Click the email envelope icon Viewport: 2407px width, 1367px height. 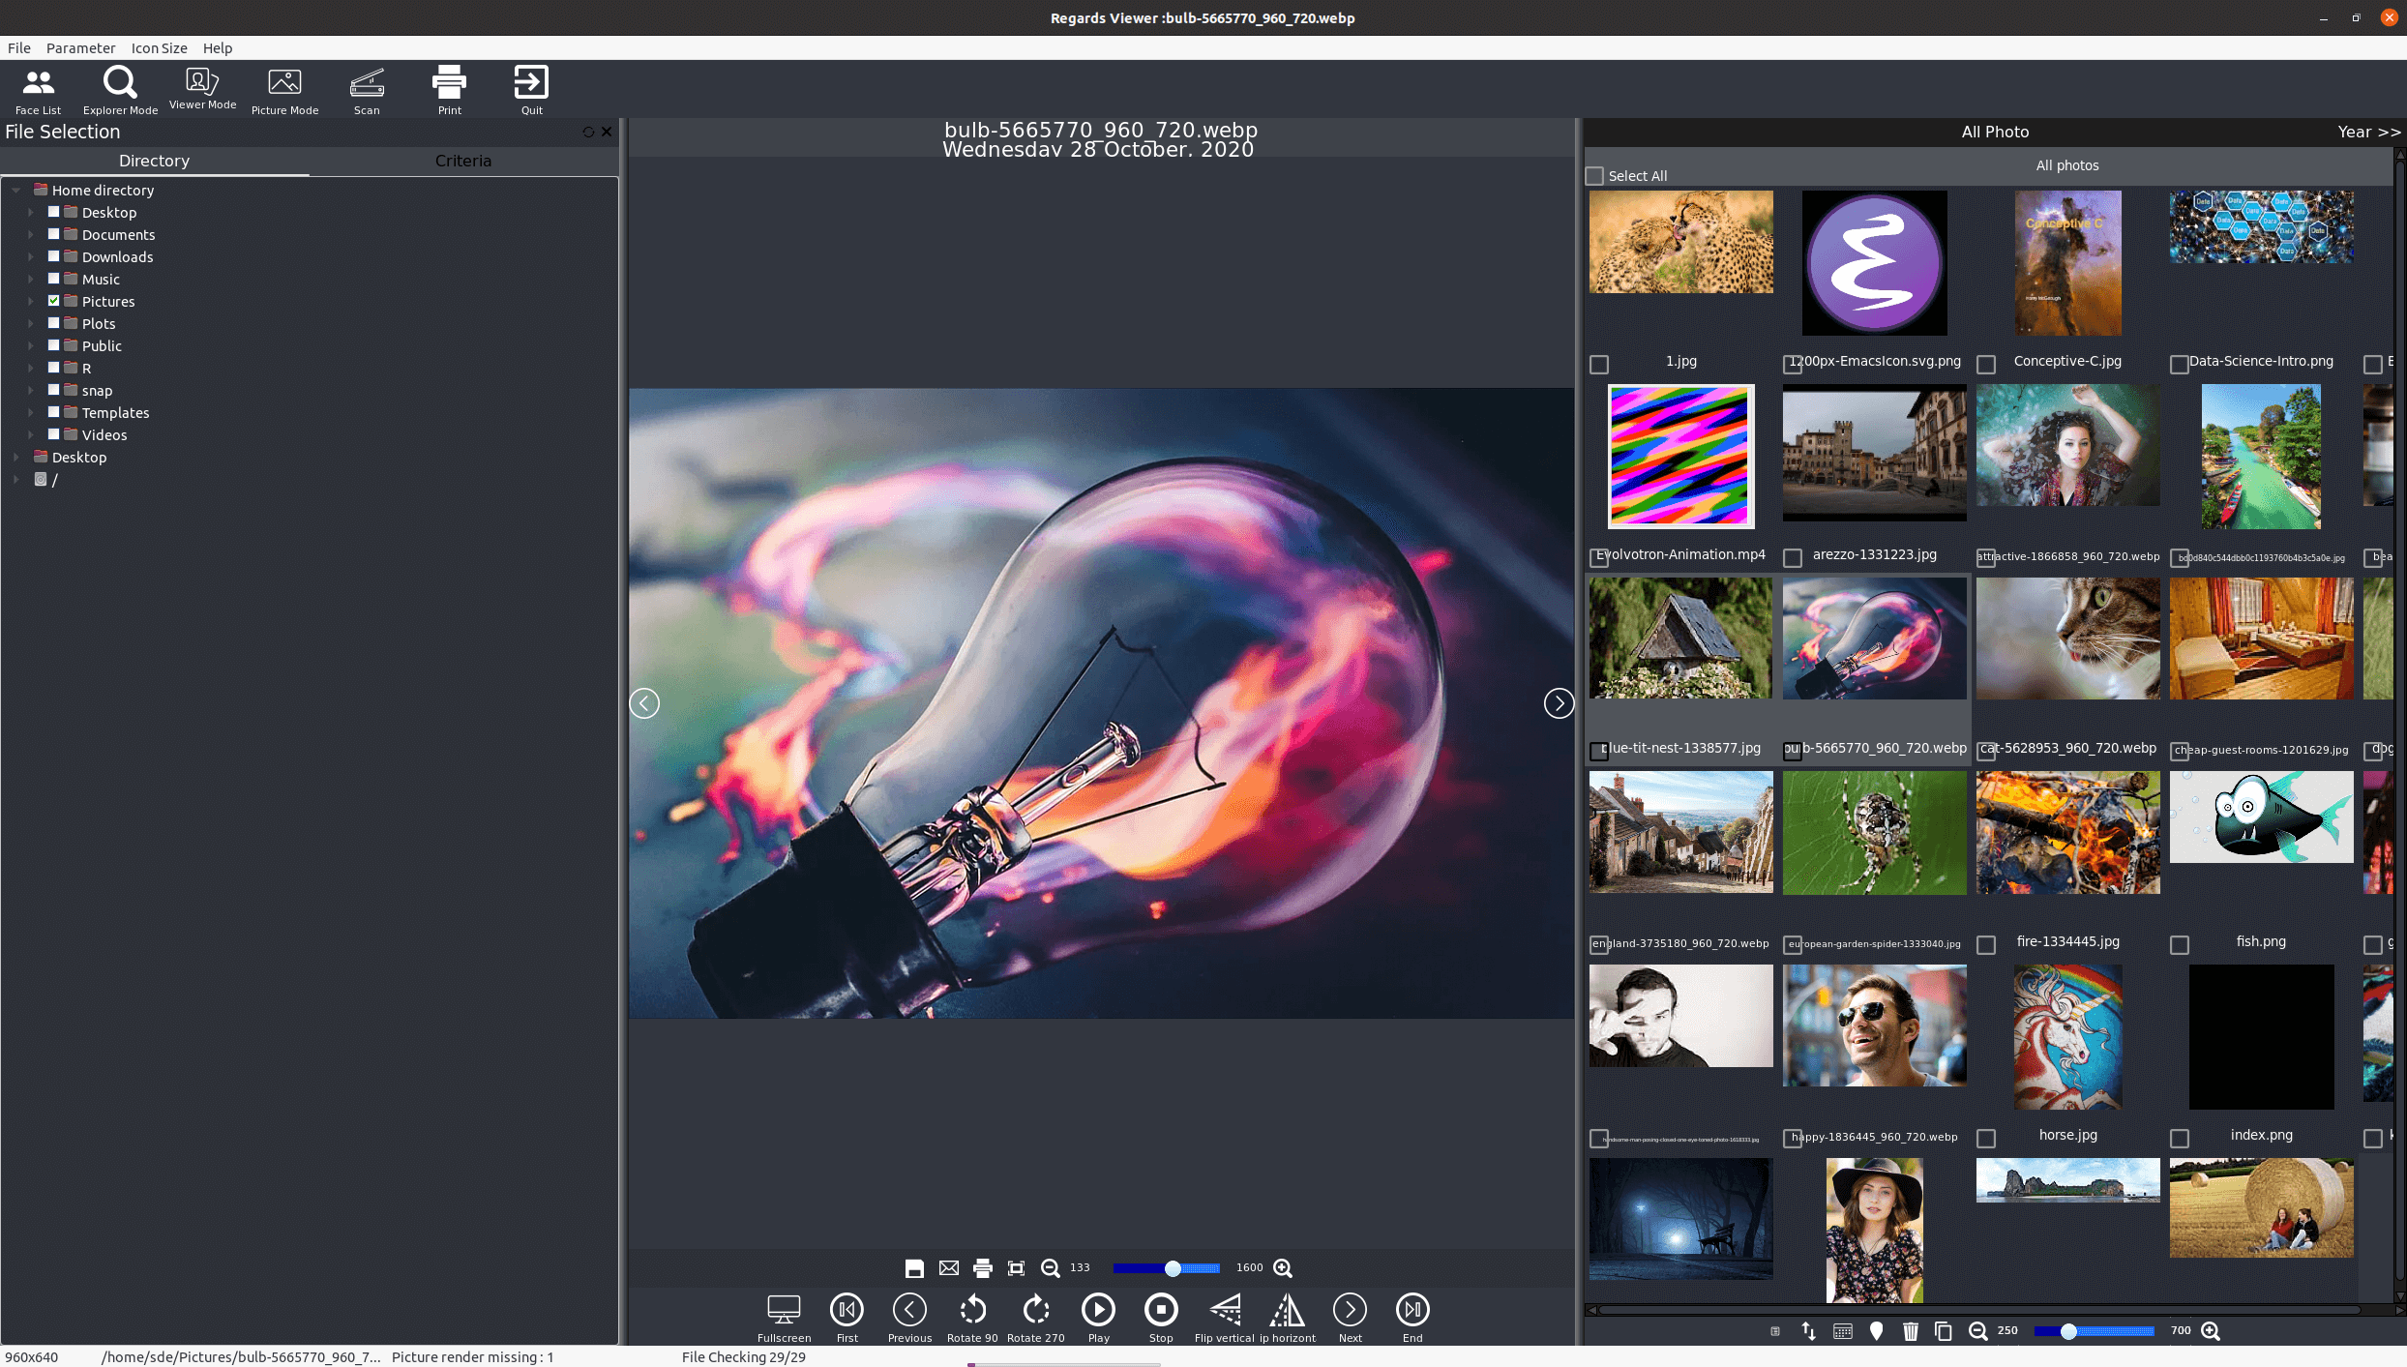(949, 1268)
